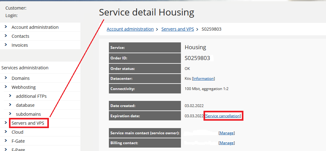The width and height of the screenshot is (326, 151).
Task: Go to Account administration breadcrumb link
Action: point(130,29)
